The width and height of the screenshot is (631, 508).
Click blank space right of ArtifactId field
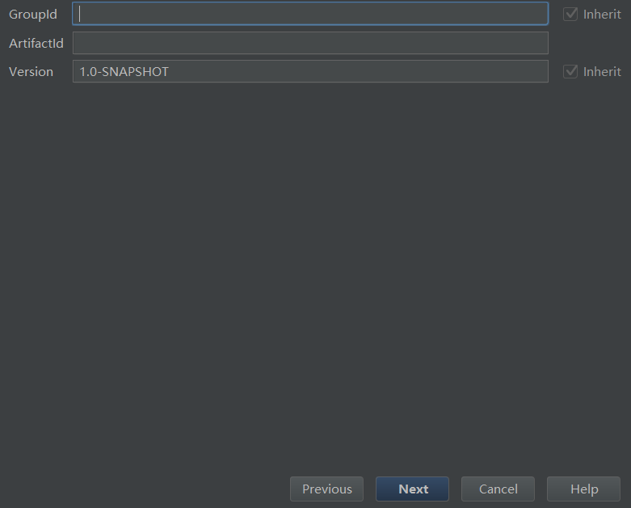590,43
